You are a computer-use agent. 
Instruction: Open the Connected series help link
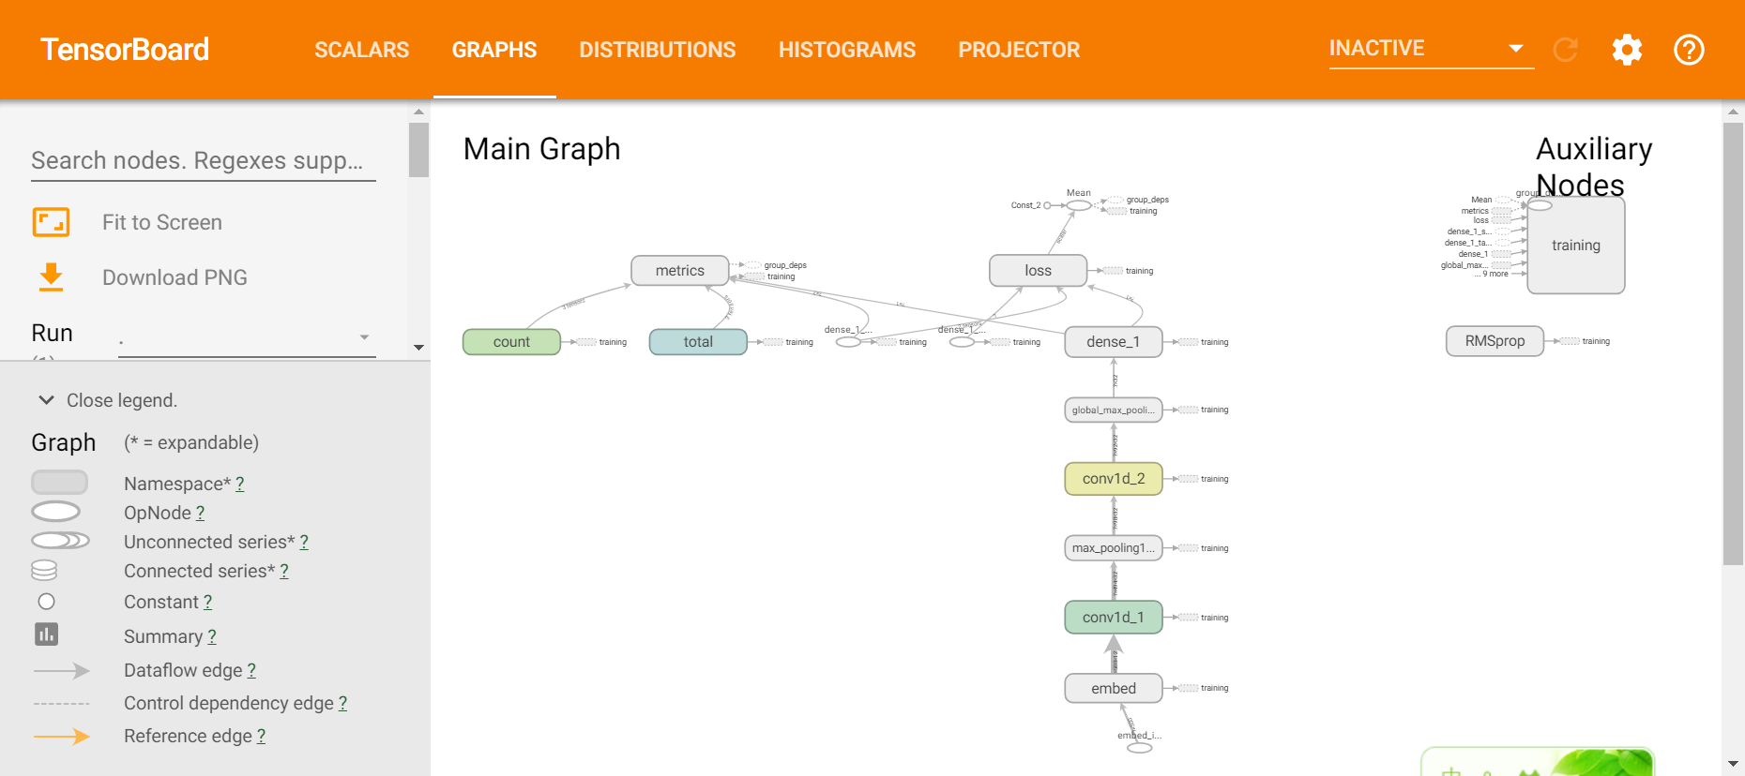pos(284,571)
